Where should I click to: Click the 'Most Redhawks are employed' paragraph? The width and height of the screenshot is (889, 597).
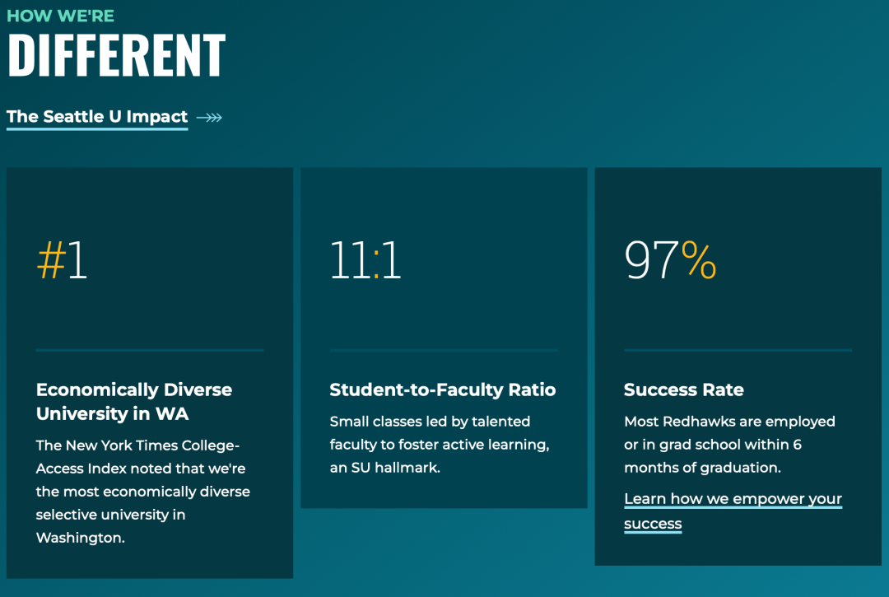pos(729,445)
